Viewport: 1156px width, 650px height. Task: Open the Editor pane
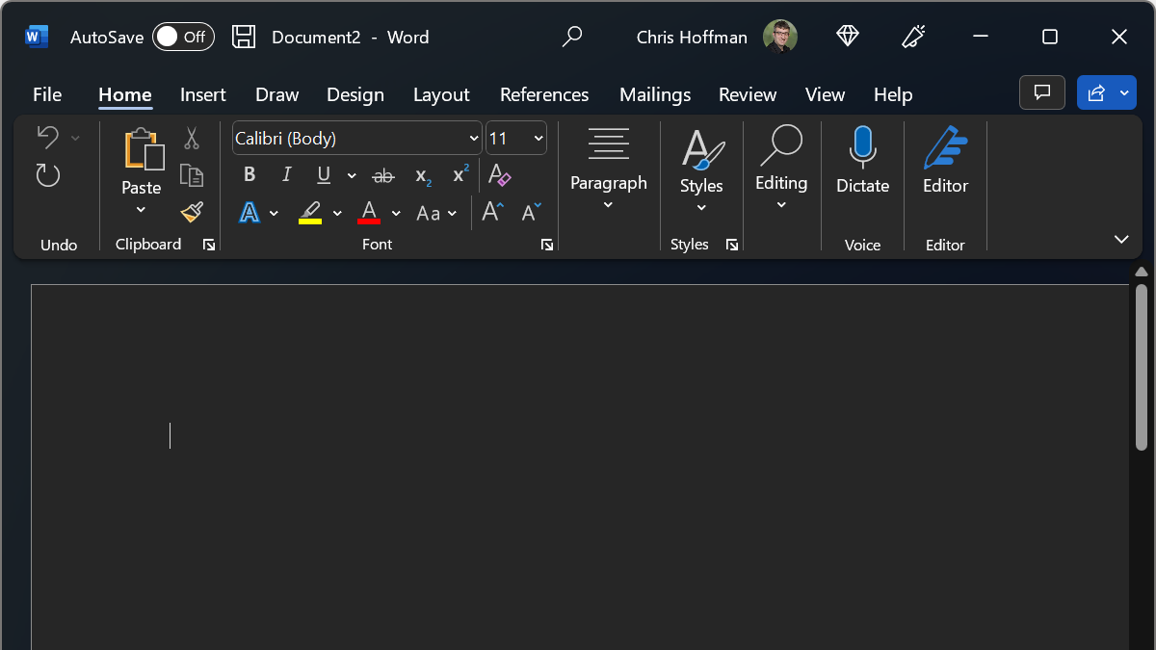pos(945,169)
